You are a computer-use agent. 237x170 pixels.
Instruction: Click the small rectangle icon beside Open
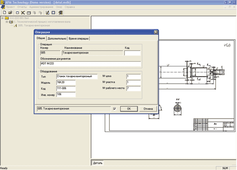click(x=17, y=13)
